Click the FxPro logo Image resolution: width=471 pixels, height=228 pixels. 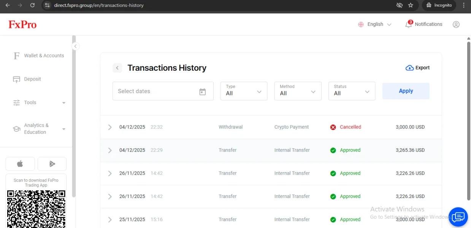click(22, 25)
